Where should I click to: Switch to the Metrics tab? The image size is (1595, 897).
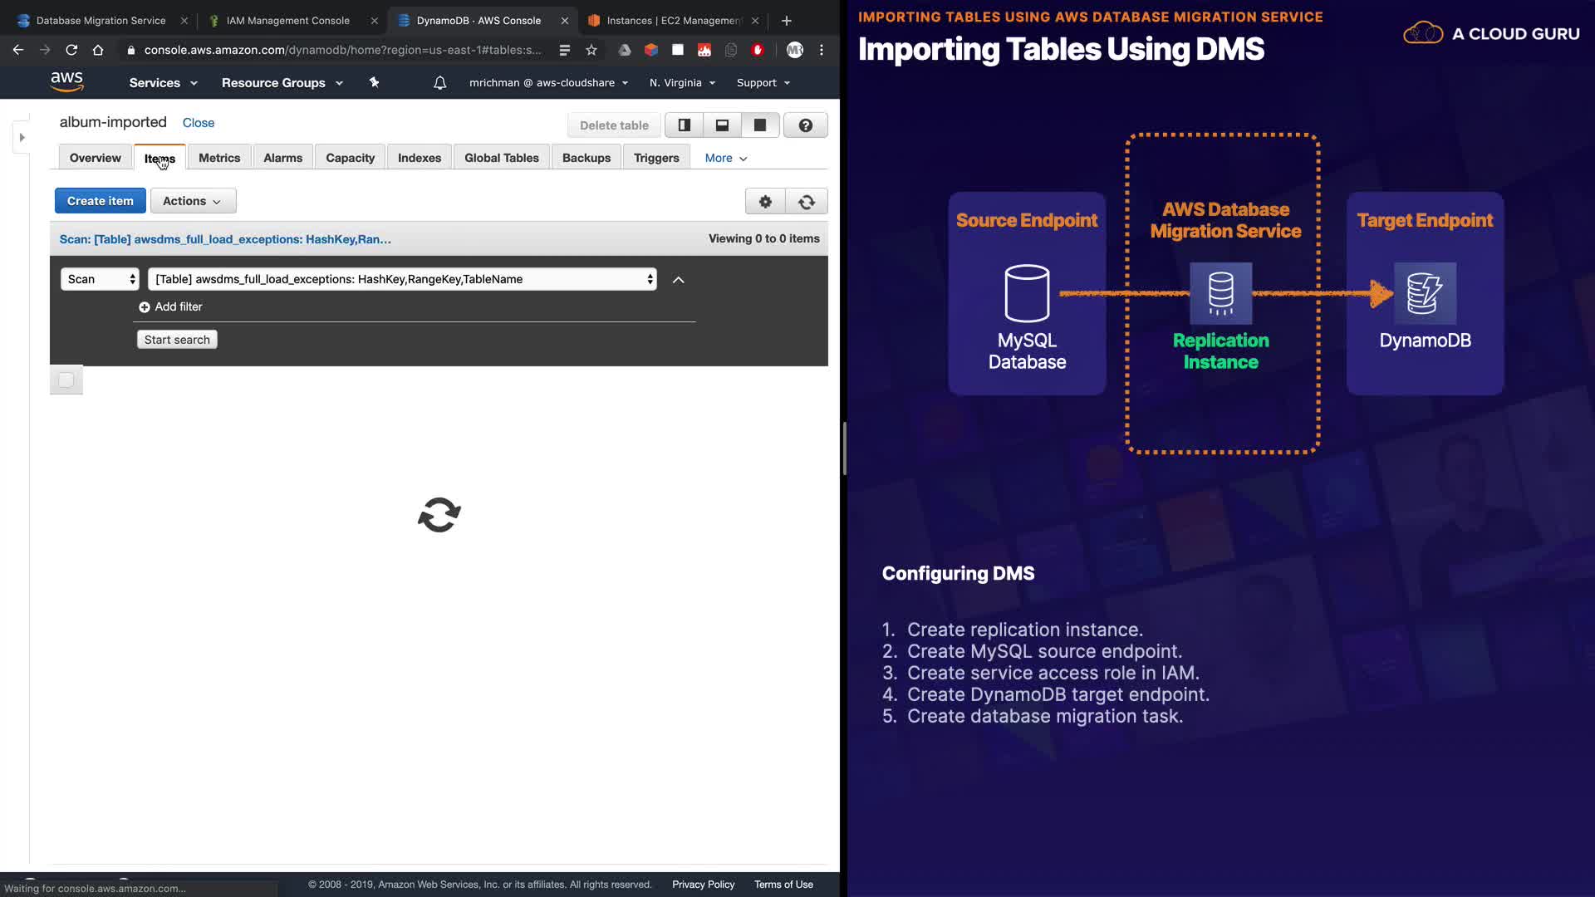click(219, 158)
